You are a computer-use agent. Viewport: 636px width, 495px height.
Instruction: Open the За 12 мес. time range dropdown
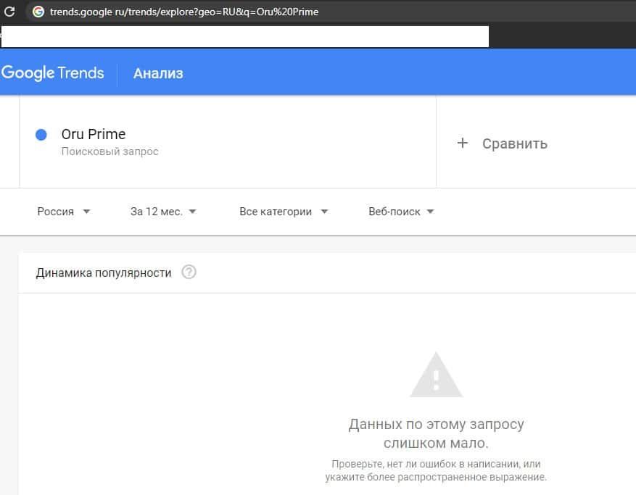(x=163, y=211)
